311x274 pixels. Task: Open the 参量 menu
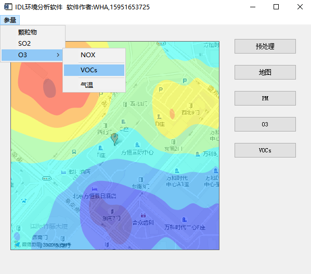(10, 20)
